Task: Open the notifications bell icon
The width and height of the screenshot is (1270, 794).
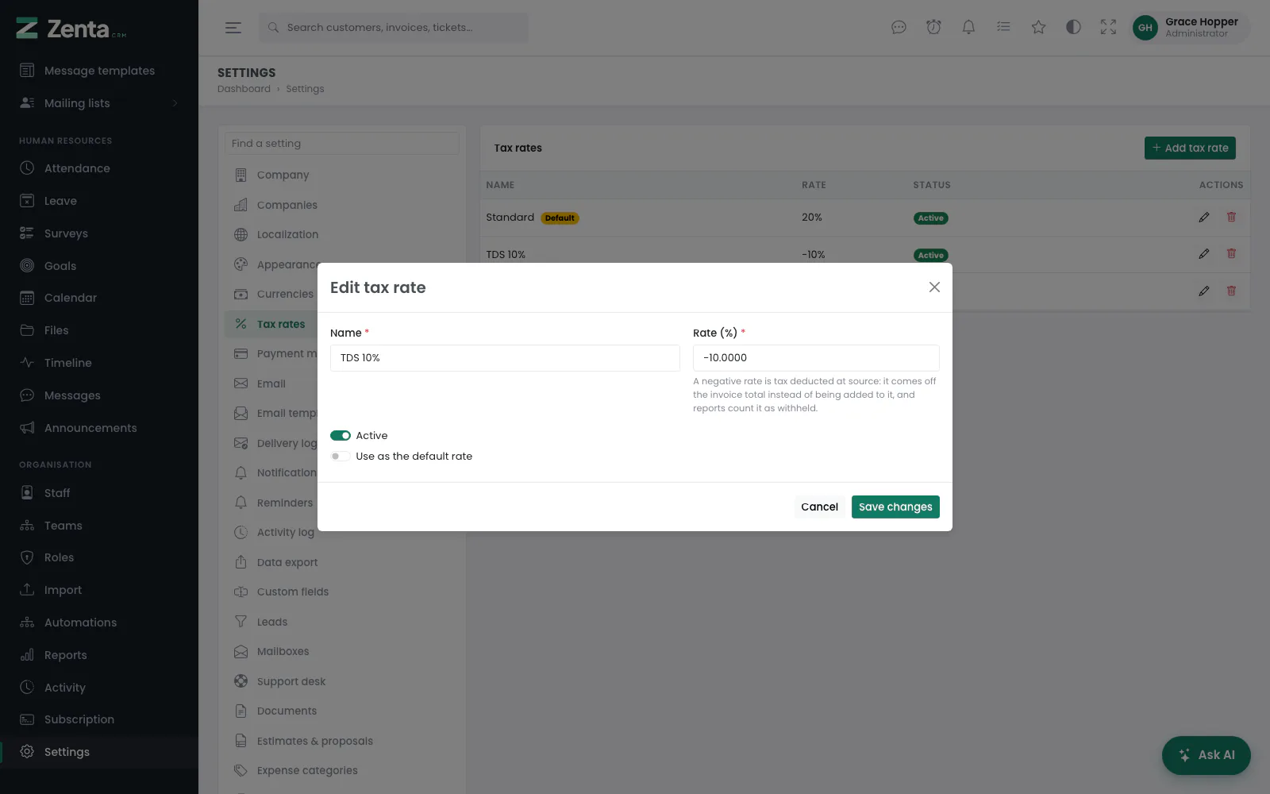Action: (968, 28)
